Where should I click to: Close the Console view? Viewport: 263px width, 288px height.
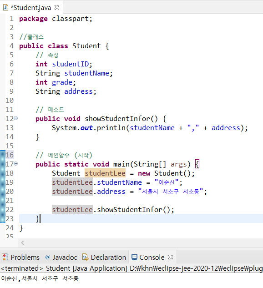tap(171, 257)
